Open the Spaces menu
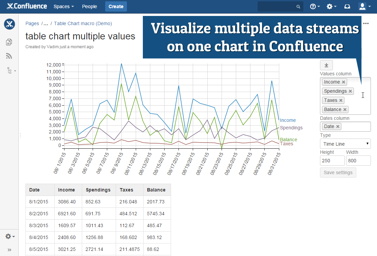The width and height of the screenshot is (377, 256). [x=63, y=6]
